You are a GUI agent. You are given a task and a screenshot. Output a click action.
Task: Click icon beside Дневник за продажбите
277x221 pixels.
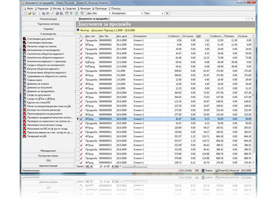(24, 91)
